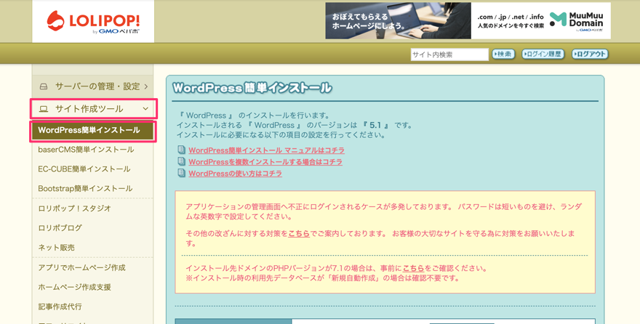Open ロリポブログ
The width and height of the screenshot is (640, 324).
60,228
